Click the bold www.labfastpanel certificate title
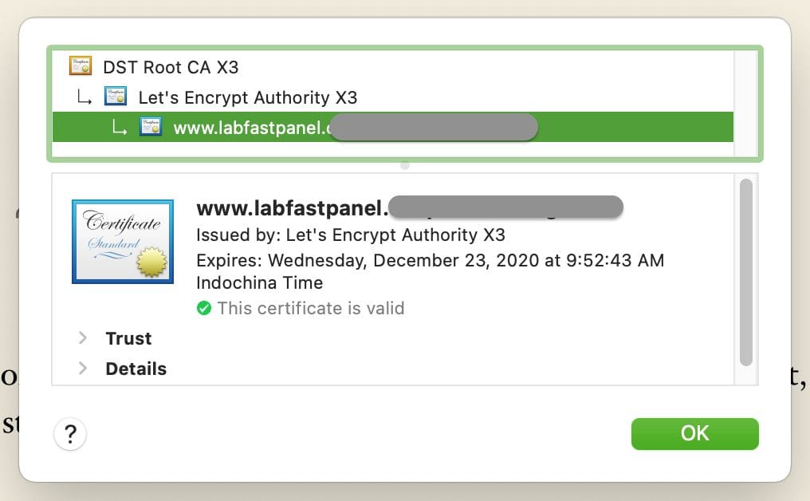The width and height of the screenshot is (810, 501). click(291, 209)
